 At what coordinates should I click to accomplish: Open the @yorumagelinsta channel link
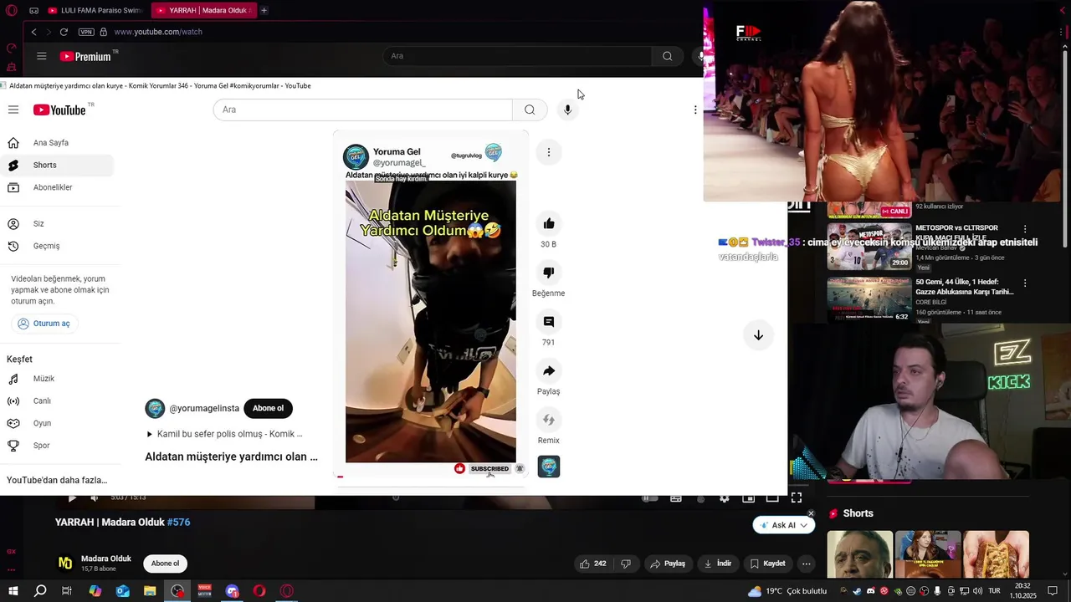tap(203, 408)
